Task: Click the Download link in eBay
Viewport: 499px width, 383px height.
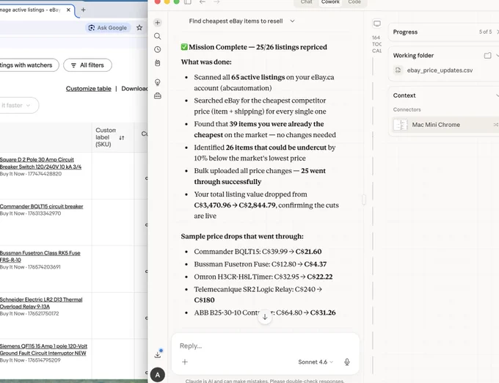Action: click(134, 89)
